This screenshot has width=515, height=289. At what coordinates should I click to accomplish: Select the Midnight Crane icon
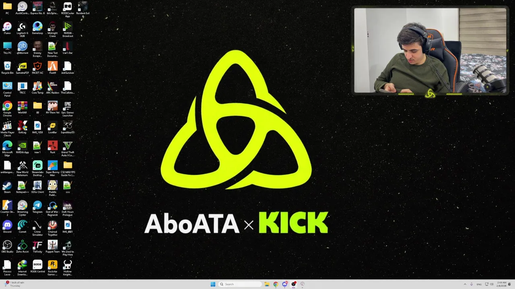click(x=53, y=29)
